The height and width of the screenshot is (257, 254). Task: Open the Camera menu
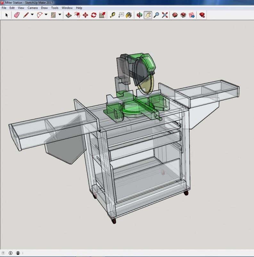pyautogui.click(x=32, y=8)
